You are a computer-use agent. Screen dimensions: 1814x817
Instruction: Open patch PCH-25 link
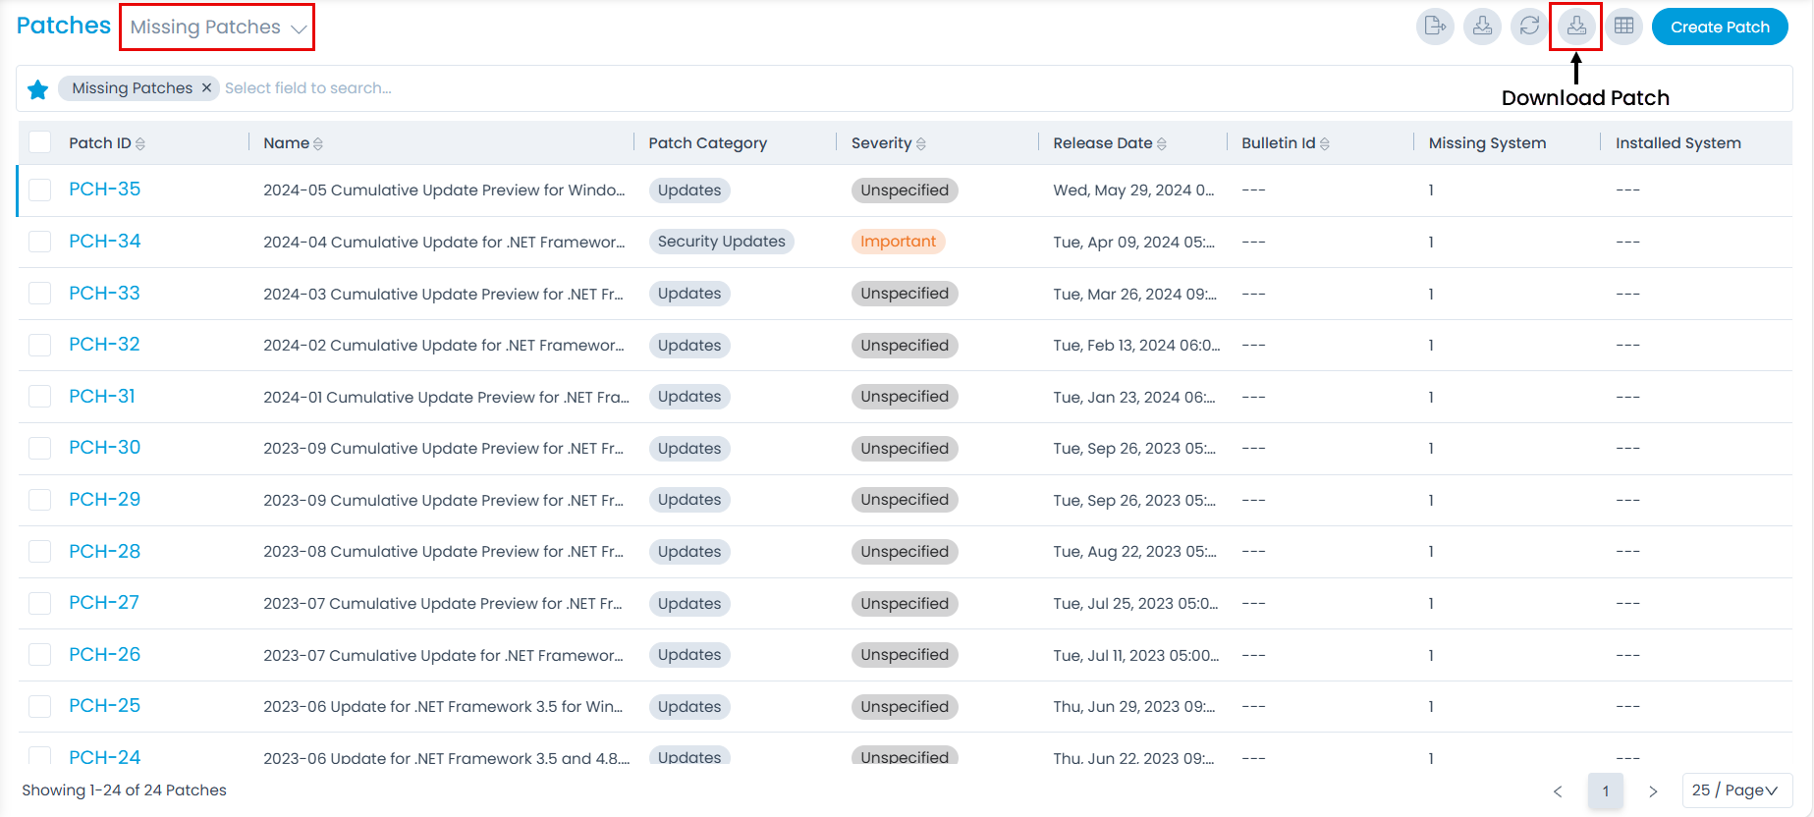(104, 705)
